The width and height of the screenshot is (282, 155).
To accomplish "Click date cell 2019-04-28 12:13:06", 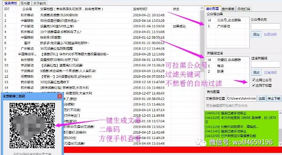I will tap(149, 54).
